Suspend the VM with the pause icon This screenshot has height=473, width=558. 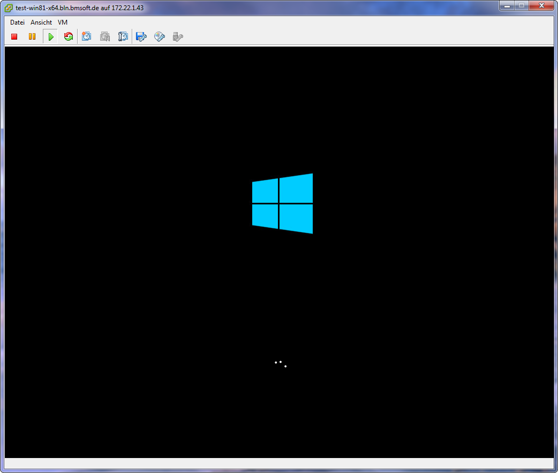32,36
